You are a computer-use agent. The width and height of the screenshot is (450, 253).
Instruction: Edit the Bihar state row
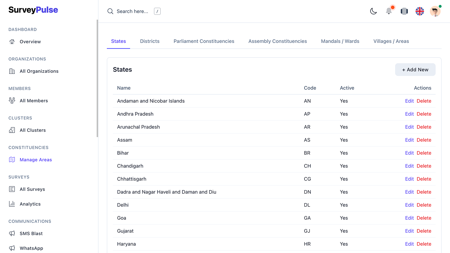(x=409, y=153)
